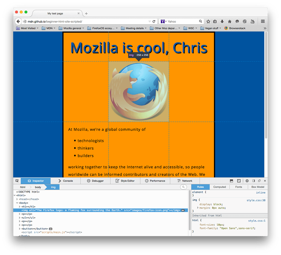Select the body breadcrumb in inspector

(38, 187)
